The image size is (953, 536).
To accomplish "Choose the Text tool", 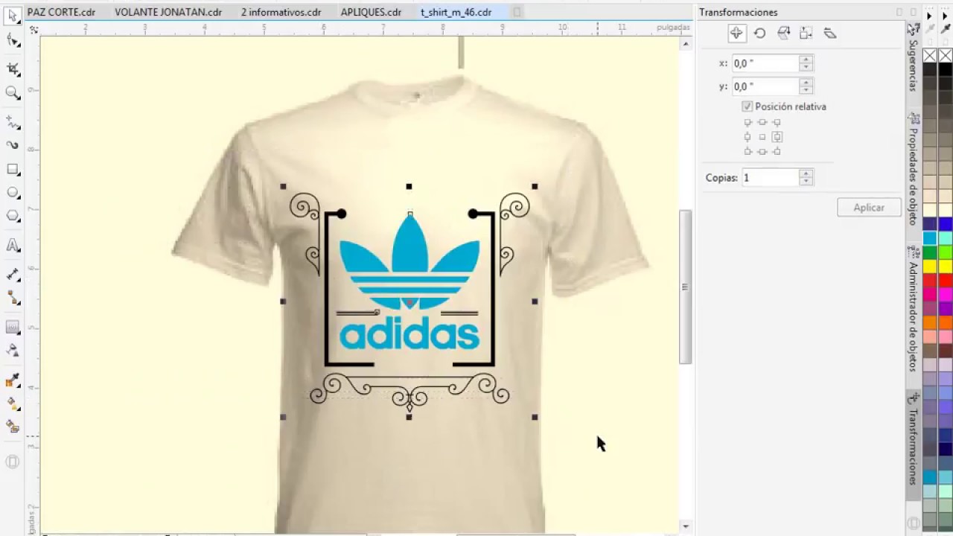I will click(x=13, y=245).
